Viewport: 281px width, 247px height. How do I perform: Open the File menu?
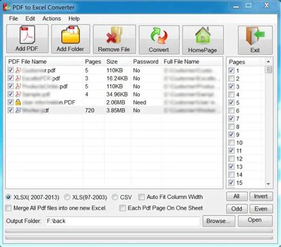14,18
